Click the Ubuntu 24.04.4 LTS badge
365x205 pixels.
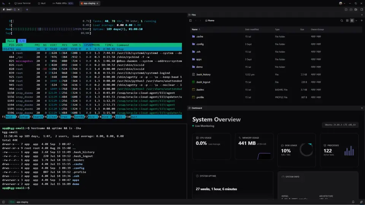click(340, 125)
